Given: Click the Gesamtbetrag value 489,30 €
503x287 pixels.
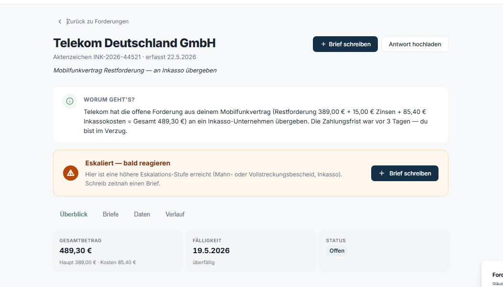Looking at the screenshot, I should pyautogui.click(x=75, y=250).
